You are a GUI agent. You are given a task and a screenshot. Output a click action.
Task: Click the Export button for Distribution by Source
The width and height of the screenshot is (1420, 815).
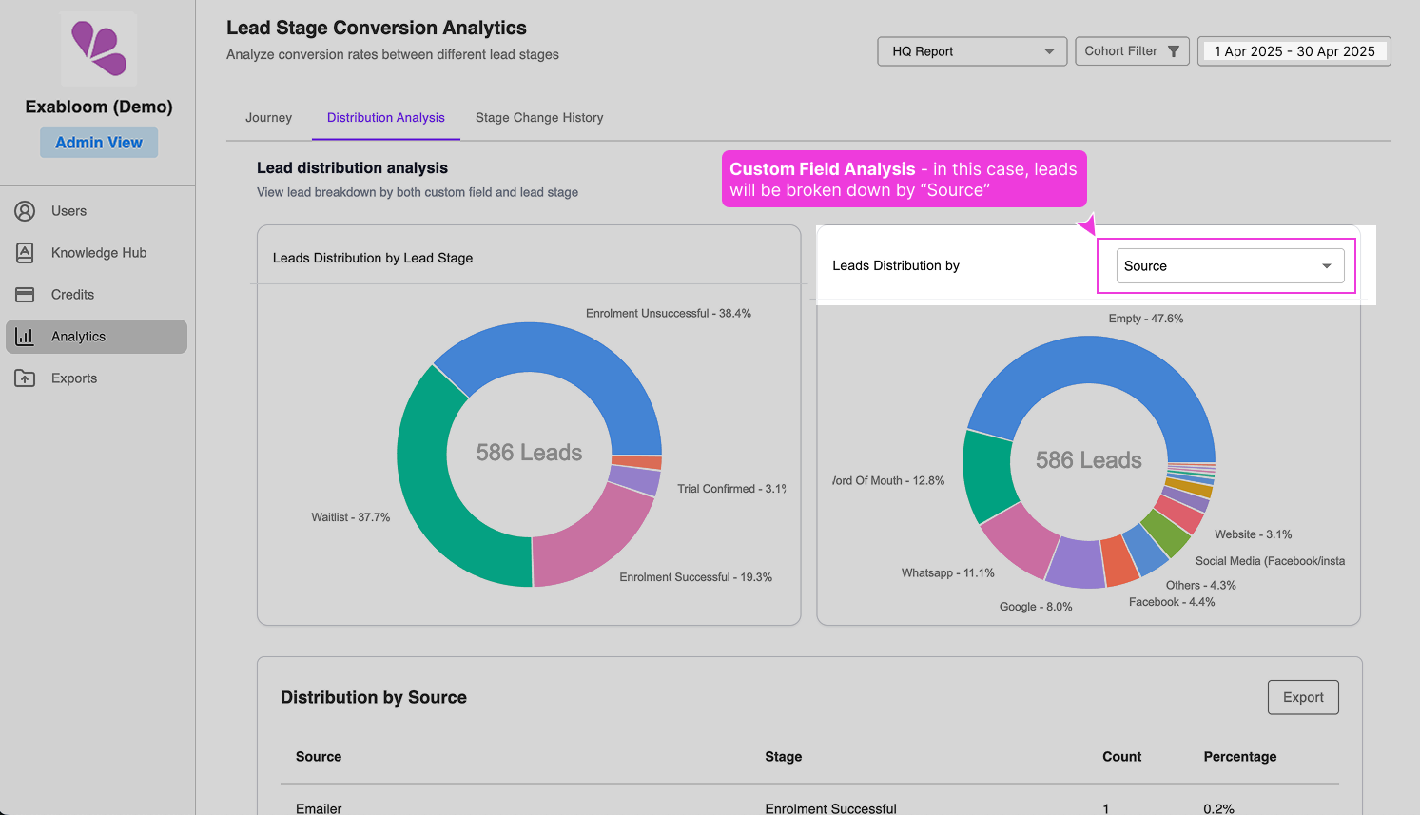1302,697
